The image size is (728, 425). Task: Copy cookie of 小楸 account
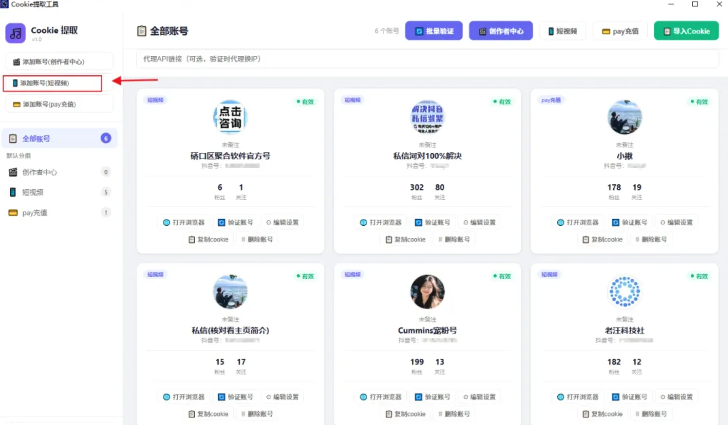tap(603, 239)
